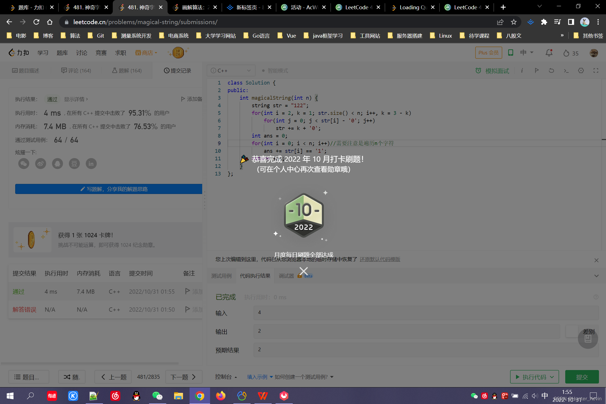Screen dimensions: 606x404
Task: Open 测试用例 tab
Action: point(221,276)
